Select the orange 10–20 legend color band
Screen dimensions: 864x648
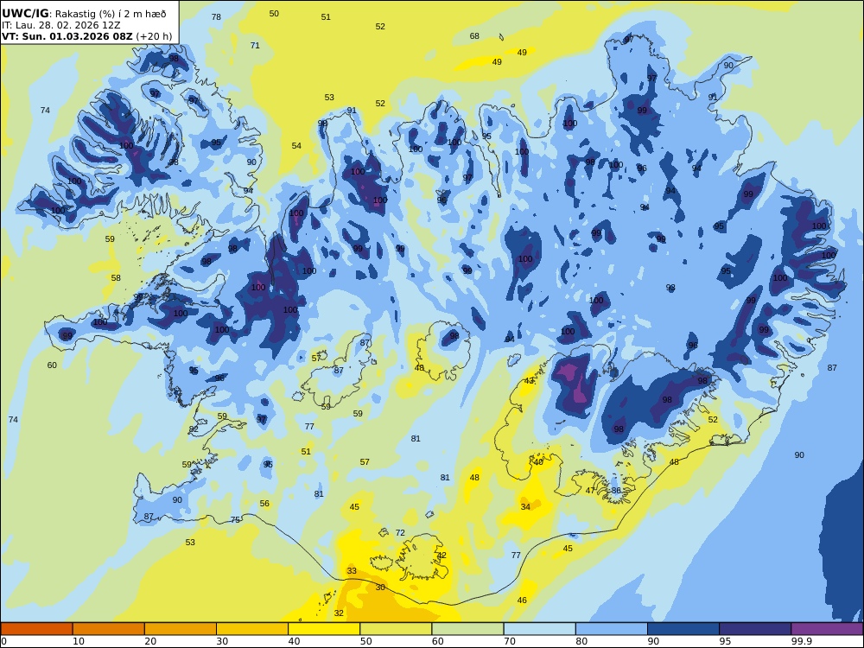click(109, 629)
